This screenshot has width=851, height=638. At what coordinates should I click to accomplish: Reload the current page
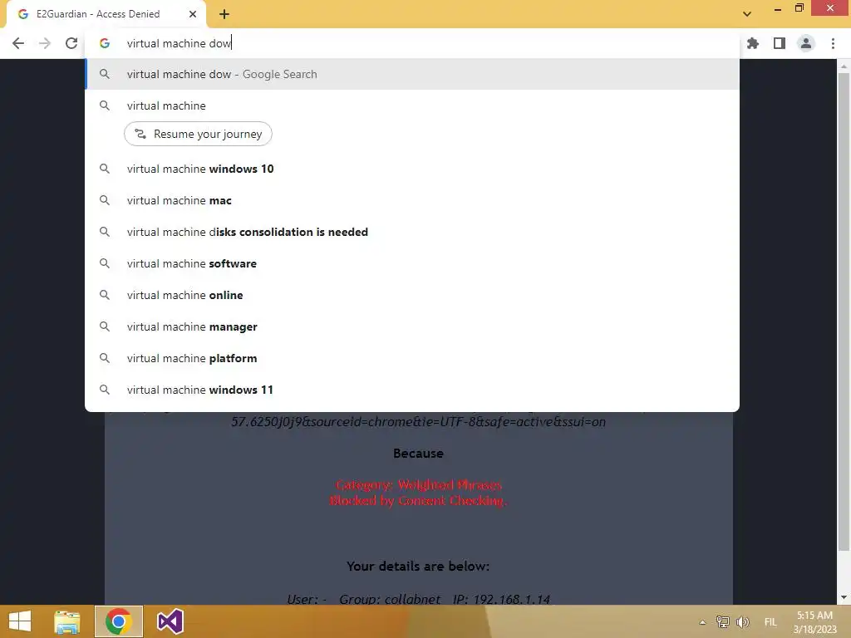point(71,43)
